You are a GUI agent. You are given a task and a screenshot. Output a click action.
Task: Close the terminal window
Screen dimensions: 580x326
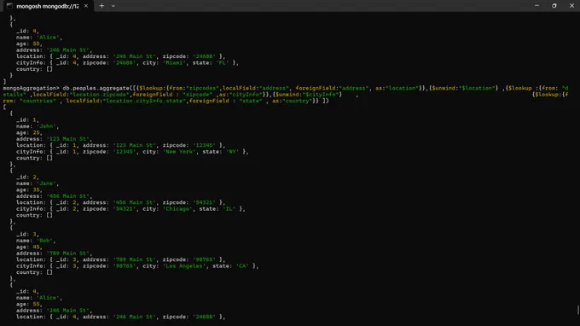[571, 6]
